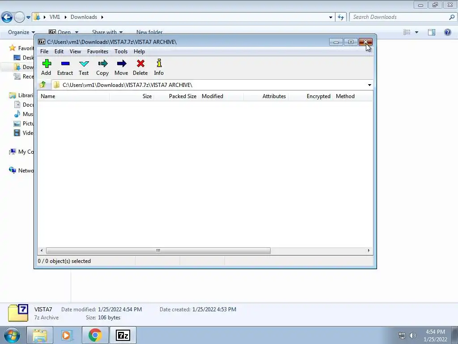Select Documents library in navigation pane
Screen dimensions: 458x344
click(24, 105)
